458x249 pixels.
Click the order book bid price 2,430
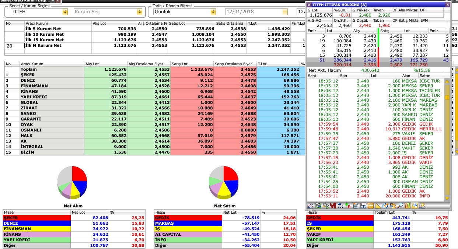pyautogui.click(x=370, y=41)
